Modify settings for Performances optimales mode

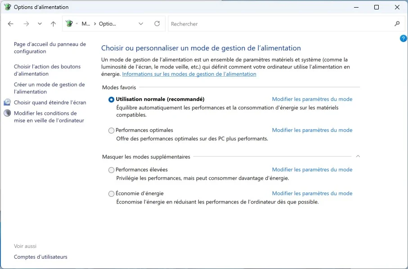coord(312,130)
